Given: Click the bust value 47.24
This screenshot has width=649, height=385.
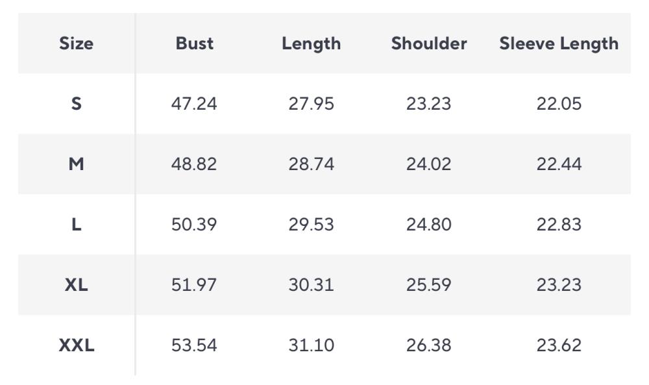Looking at the screenshot, I should coord(195,104).
